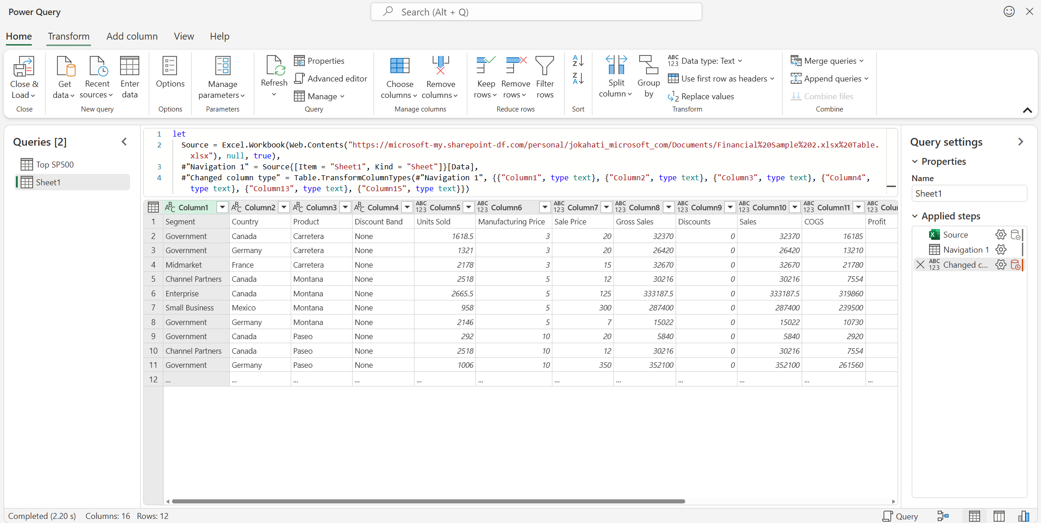This screenshot has width=1041, height=523.
Task: Select the Choose columns tool
Action: click(x=399, y=77)
